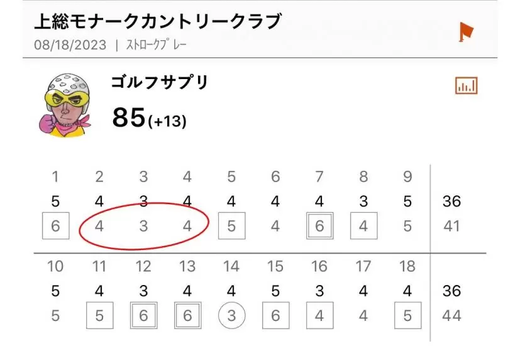Select the boxed score 6 on hole 15
520x346 pixels.
tap(275, 316)
